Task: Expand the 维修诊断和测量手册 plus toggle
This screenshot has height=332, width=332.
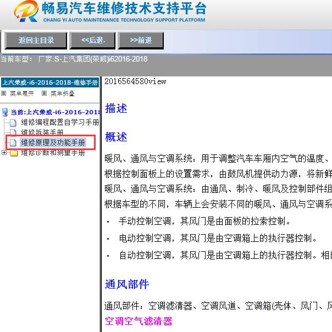Action: coord(4,152)
